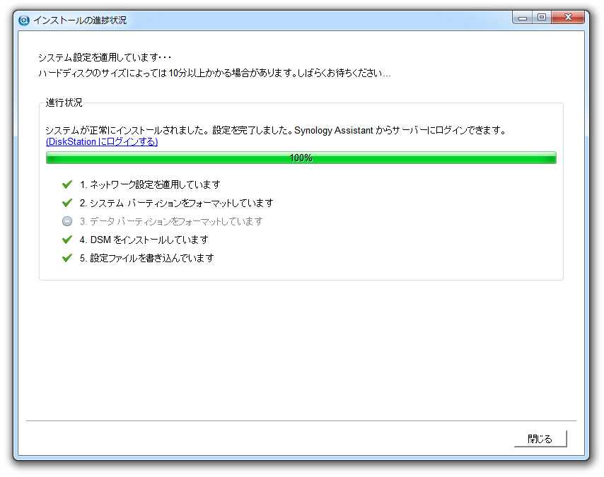Click the checkmark beside DSM をインストール step
Image resolution: width=604 pixels, height=477 pixels.
(67, 240)
